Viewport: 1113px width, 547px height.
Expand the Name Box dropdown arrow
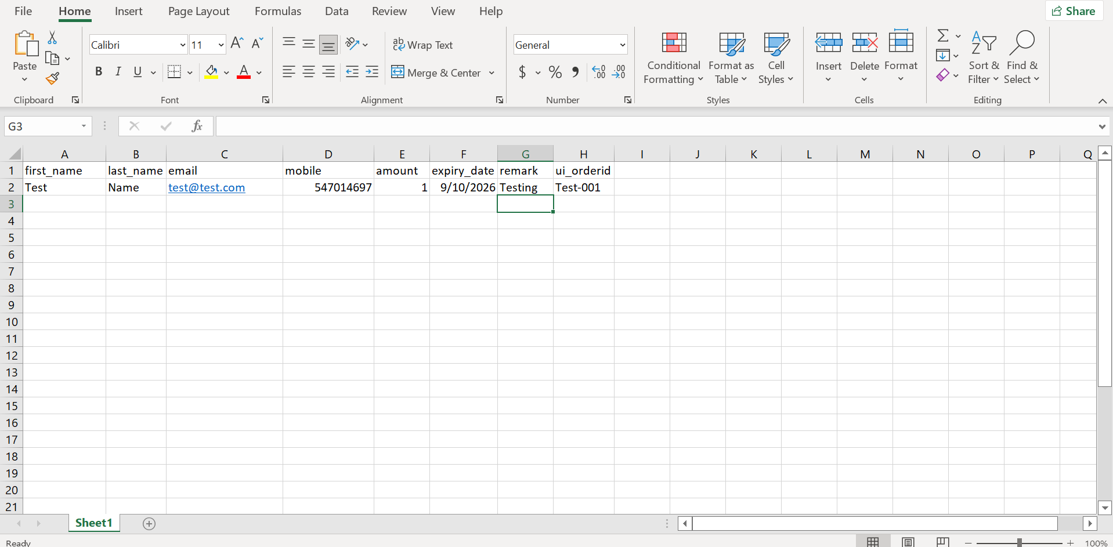point(84,126)
